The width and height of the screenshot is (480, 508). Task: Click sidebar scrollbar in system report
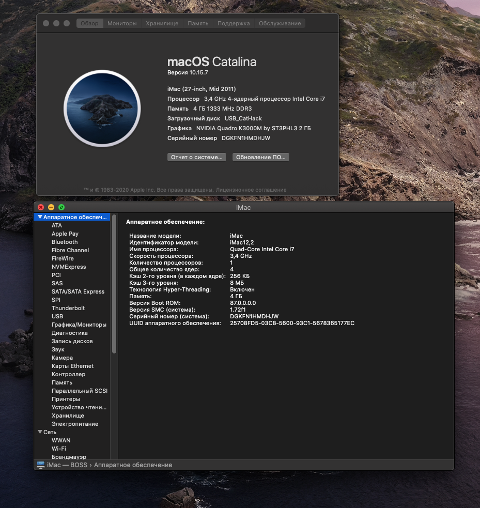tap(114, 284)
